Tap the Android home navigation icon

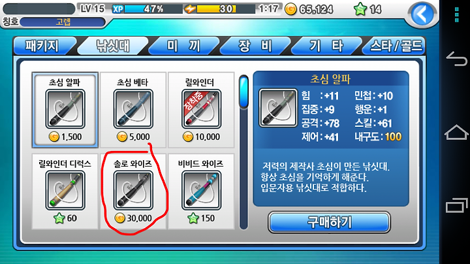tap(456, 132)
